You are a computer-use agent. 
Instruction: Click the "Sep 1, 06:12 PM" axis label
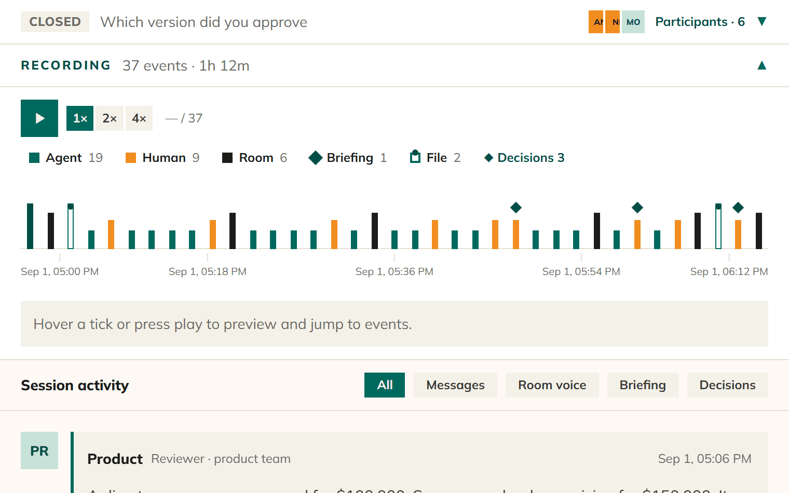pyautogui.click(x=729, y=271)
